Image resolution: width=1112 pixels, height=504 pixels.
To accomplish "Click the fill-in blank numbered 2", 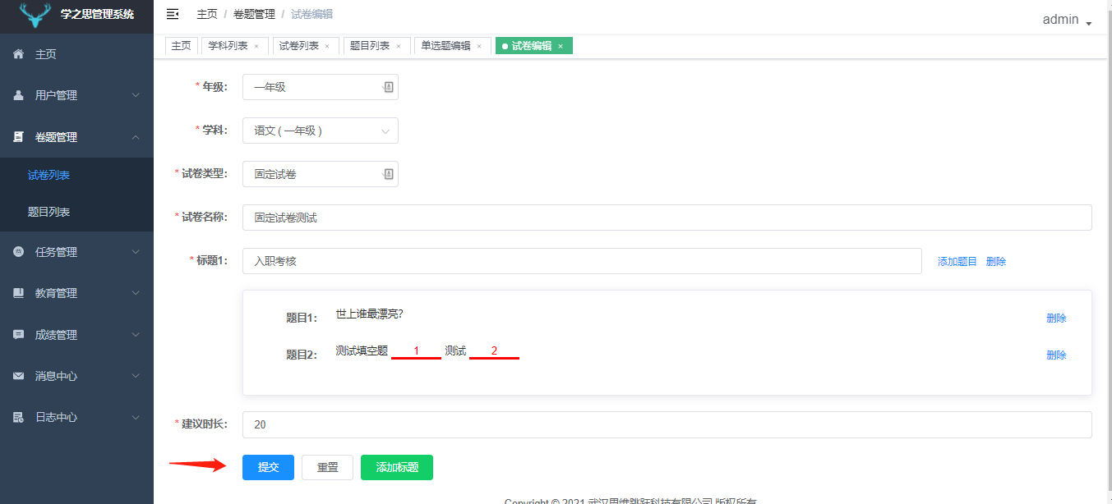I will (x=494, y=351).
